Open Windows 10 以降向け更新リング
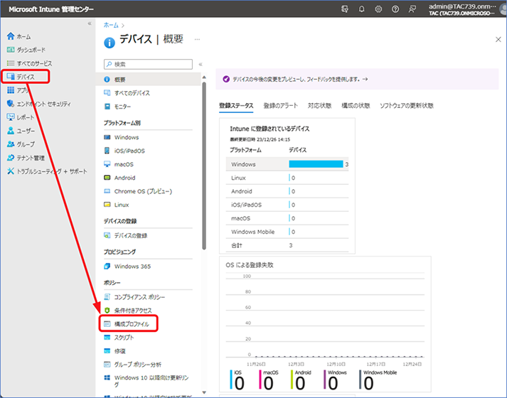This screenshot has width=507, height=398. coord(151,381)
